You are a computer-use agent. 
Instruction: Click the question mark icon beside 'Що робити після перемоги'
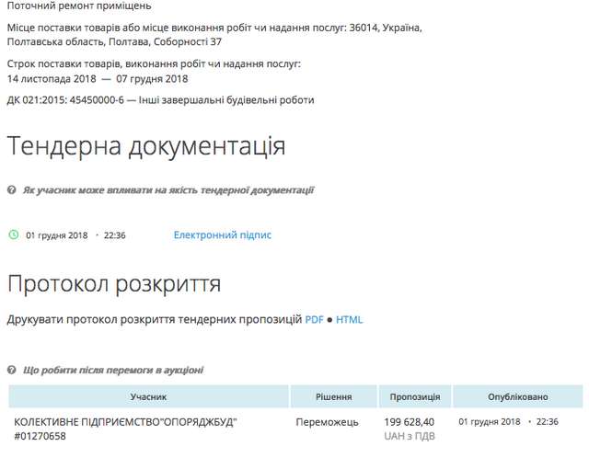point(12,370)
